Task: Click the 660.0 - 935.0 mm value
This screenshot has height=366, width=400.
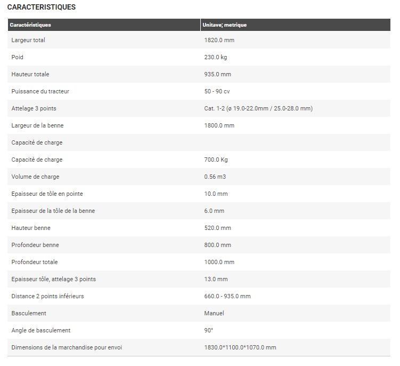Action: 227,296
